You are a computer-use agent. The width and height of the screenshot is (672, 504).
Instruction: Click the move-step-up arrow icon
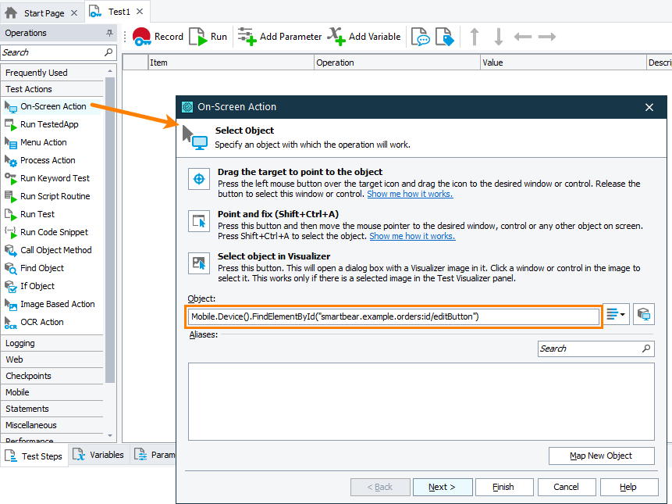tap(475, 36)
